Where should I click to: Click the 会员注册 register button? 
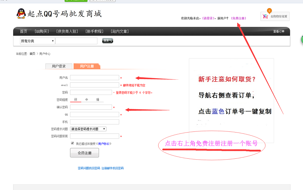[85, 153]
